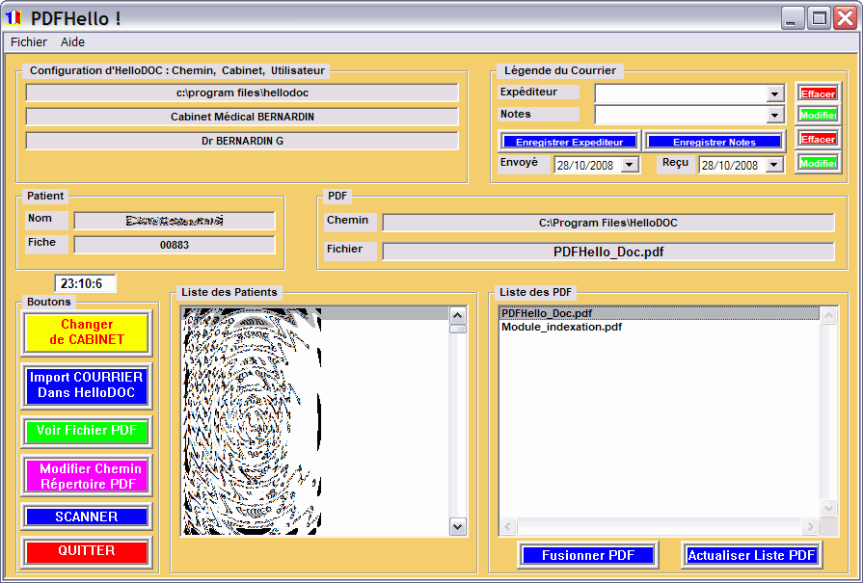863x583 pixels.
Task: Select PDFHello_Doc.pdf in Liste des PDF
Action: (659, 313)
